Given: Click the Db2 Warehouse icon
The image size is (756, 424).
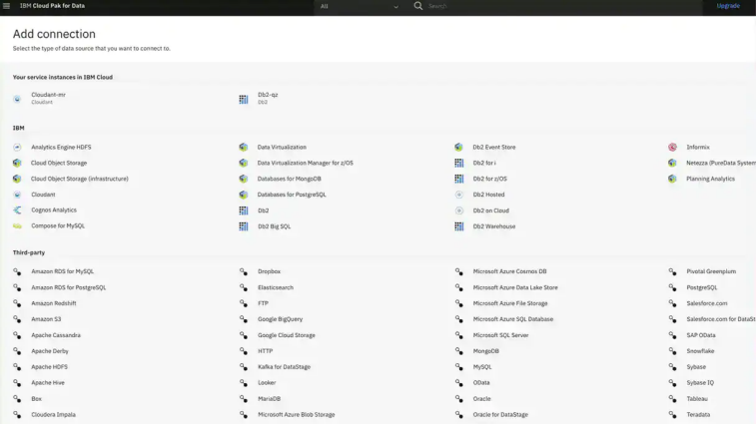Looking at the screenshot, I should click(459, 226).
